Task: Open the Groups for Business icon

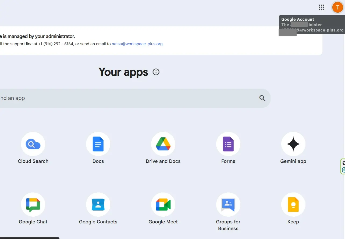Action: (228, 205)
